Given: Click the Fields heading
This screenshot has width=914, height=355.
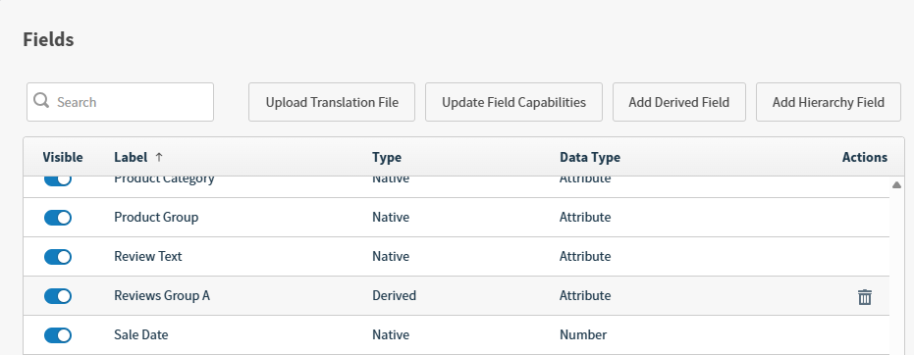Looking at the screenshot, I should (x=48, y=39).
